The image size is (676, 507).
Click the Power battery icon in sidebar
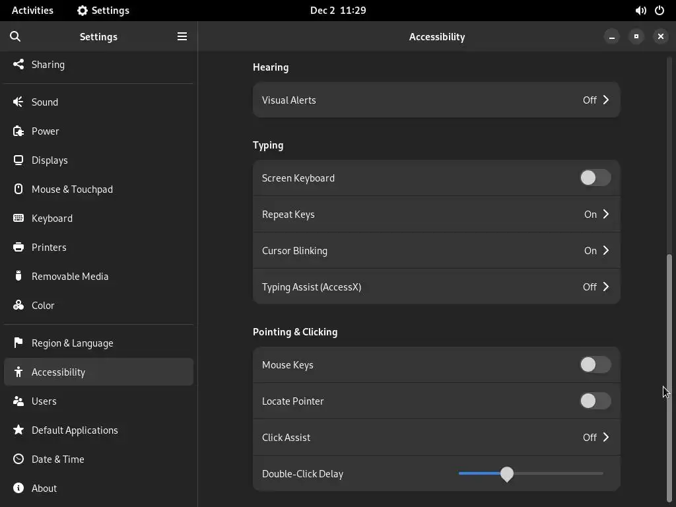pyautogui.click(x=18, y=131)
